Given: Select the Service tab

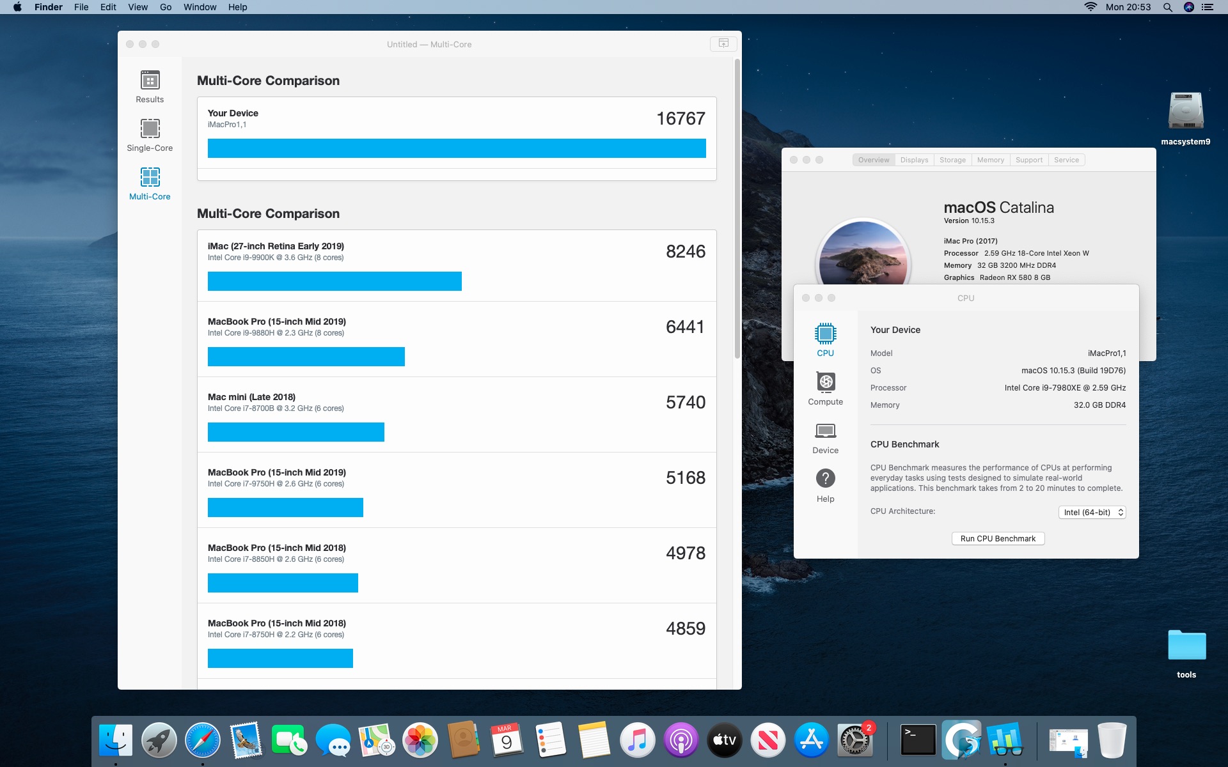Looking at the screenshot, I should click(1066, 160).
